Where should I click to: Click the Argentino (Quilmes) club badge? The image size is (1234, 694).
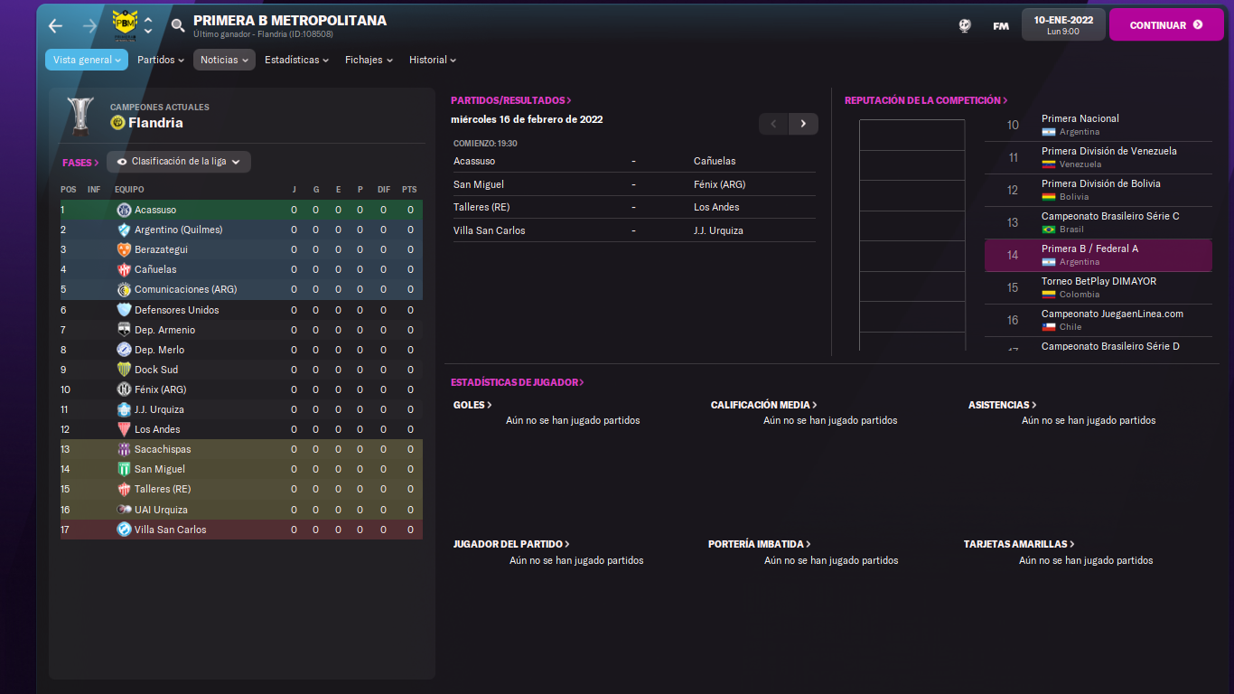pyautogui.click(x=124, y=230)
